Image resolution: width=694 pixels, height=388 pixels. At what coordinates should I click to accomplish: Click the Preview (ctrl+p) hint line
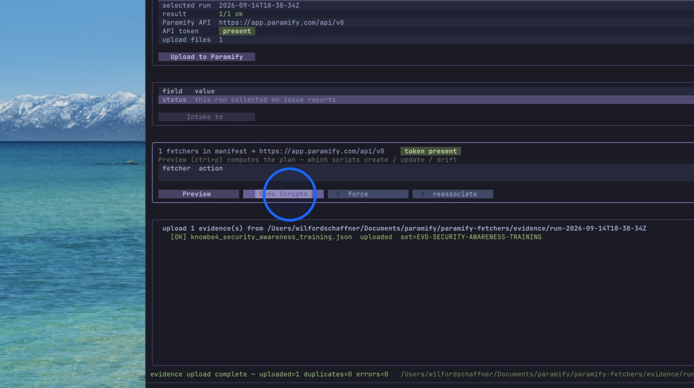click(308, 160)
